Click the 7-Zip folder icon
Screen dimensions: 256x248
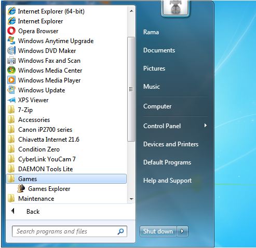[x=11, y=110]
